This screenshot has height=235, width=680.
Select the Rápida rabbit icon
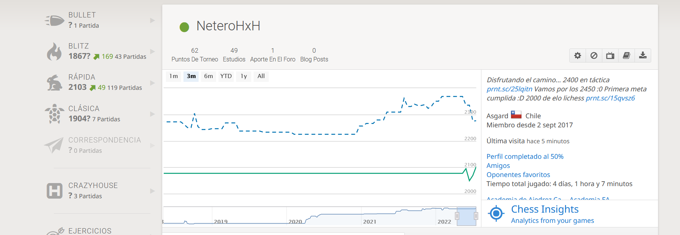[54, 83]
